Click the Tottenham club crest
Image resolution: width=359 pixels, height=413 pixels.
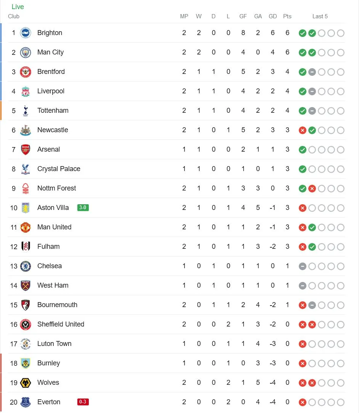pos(26,110)
